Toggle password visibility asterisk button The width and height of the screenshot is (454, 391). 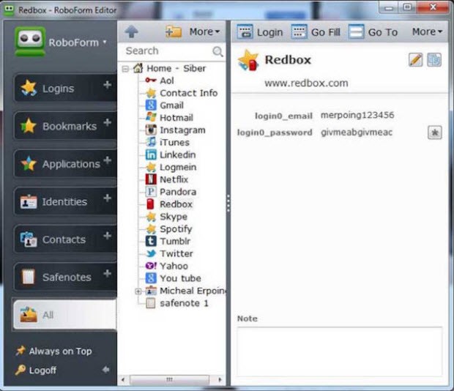pos(434,133)
